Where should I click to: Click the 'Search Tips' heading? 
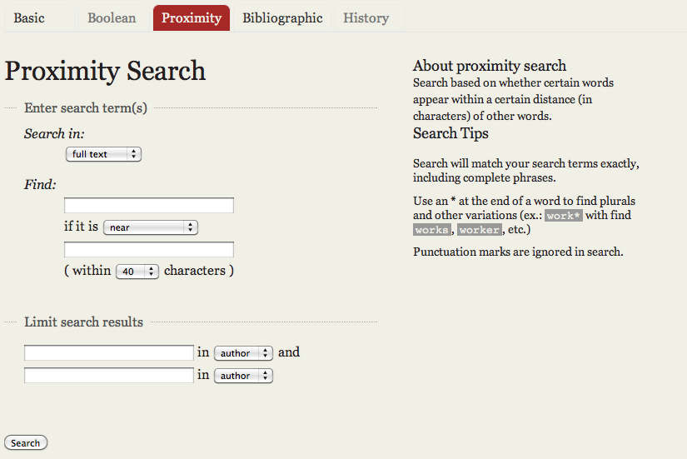click(451, 133)
